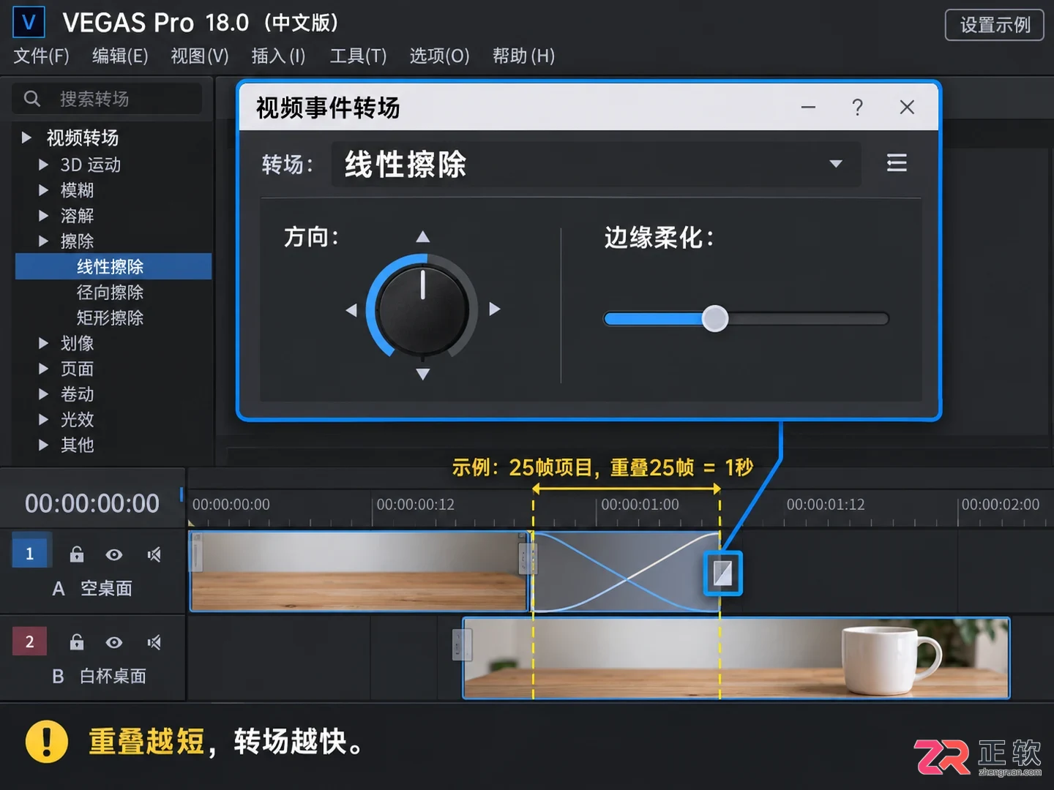Click the search magnifier icon
The image size is (1054, 790).
(x=32, y=99)
